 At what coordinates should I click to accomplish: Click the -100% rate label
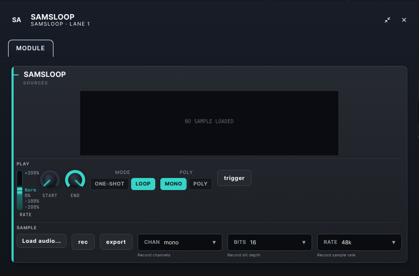[x=32, y=201]
